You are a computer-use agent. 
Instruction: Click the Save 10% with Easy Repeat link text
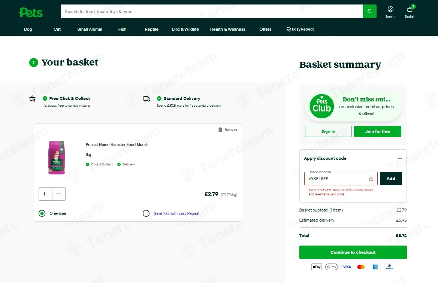pos(176,213)
